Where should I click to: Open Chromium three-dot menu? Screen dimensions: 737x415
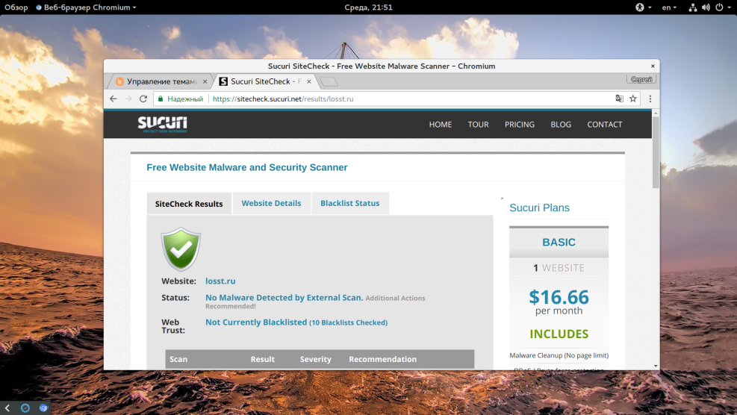coord(650,99)
